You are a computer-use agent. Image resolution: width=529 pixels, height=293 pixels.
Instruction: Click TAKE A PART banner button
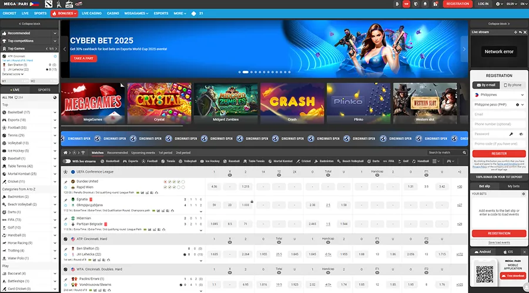pos(83,58)
